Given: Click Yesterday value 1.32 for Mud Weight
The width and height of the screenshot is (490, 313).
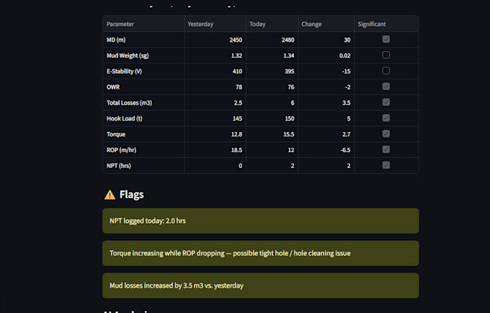Looking at the screenshot, I should (215, 56).
